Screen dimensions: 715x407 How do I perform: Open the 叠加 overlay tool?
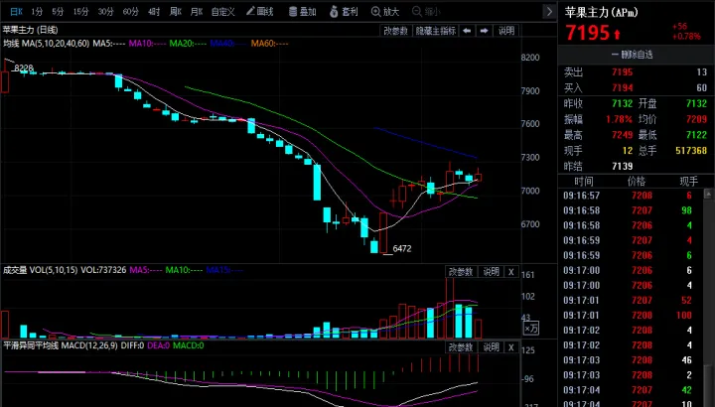click(302, 12)
